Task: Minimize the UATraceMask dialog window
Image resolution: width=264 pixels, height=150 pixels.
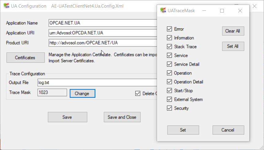Action: (205, 11)
